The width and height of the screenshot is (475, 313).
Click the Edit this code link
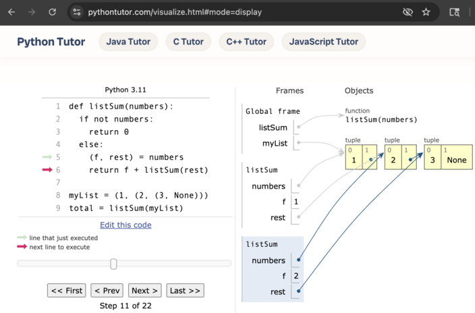coord(125,225)
